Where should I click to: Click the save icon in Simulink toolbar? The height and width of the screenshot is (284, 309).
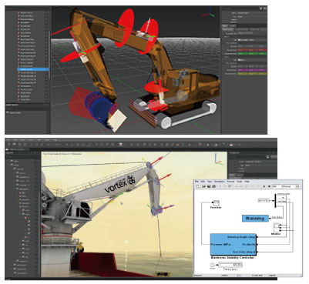coord(209,186)
